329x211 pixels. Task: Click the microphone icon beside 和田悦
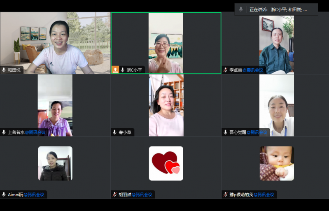coord(4,70)
